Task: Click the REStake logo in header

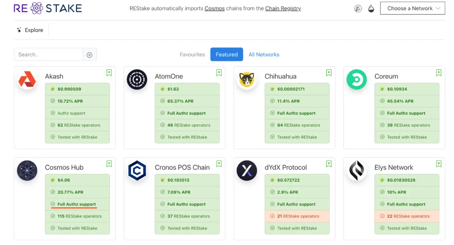Action: pyautogui.click(x=47, y=8)
